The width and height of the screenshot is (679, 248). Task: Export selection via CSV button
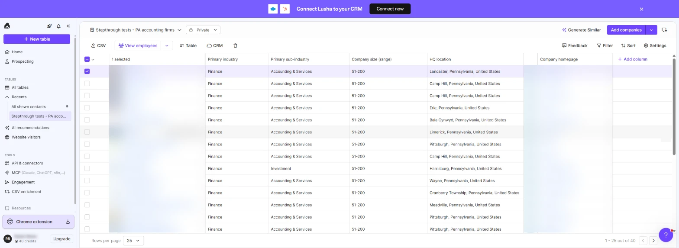pos(98,45)
